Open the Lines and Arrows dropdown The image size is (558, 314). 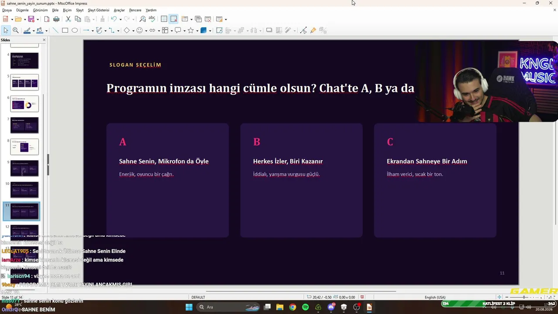(92, 31)
